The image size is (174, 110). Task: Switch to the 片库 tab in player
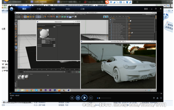(x=39, y=9)
